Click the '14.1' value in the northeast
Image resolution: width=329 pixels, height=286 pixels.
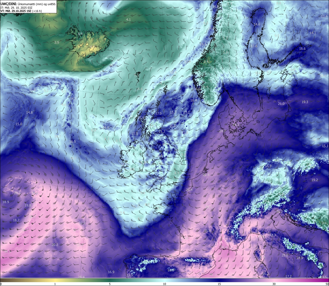coord(313,33)
